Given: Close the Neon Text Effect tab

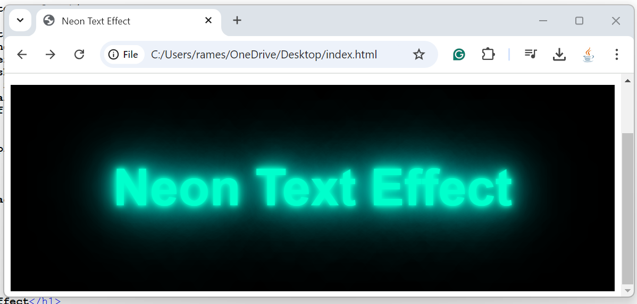Looking at the screenshot, I should tap(208, 20).
